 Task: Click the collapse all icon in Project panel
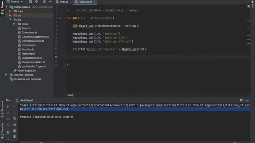point(36,2)
